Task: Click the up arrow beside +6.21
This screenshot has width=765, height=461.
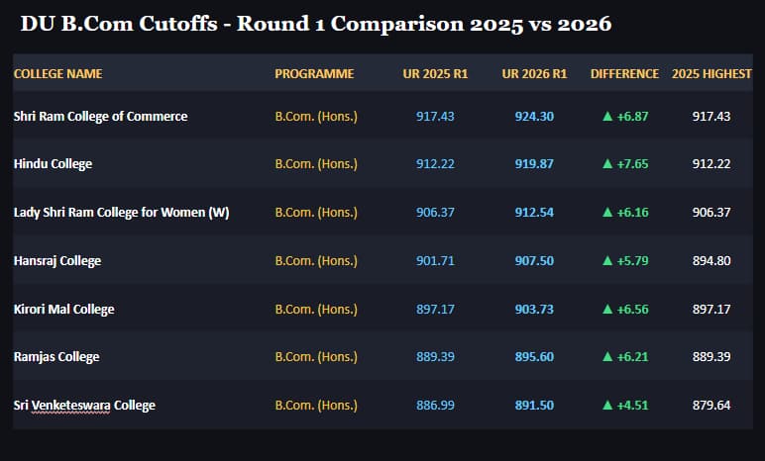Action: click(607, 357)
